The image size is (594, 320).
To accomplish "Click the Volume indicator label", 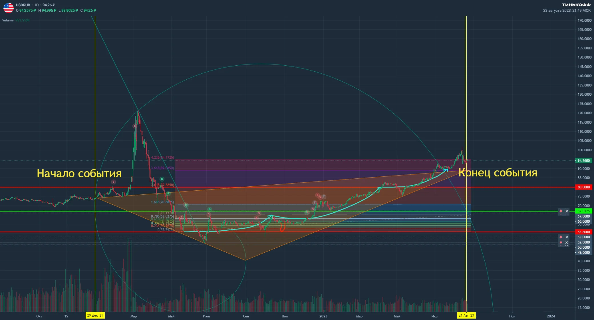I will (8, 20).
